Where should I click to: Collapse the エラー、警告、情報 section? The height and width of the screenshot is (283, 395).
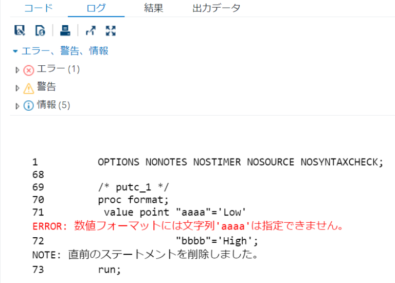[15, 51]
